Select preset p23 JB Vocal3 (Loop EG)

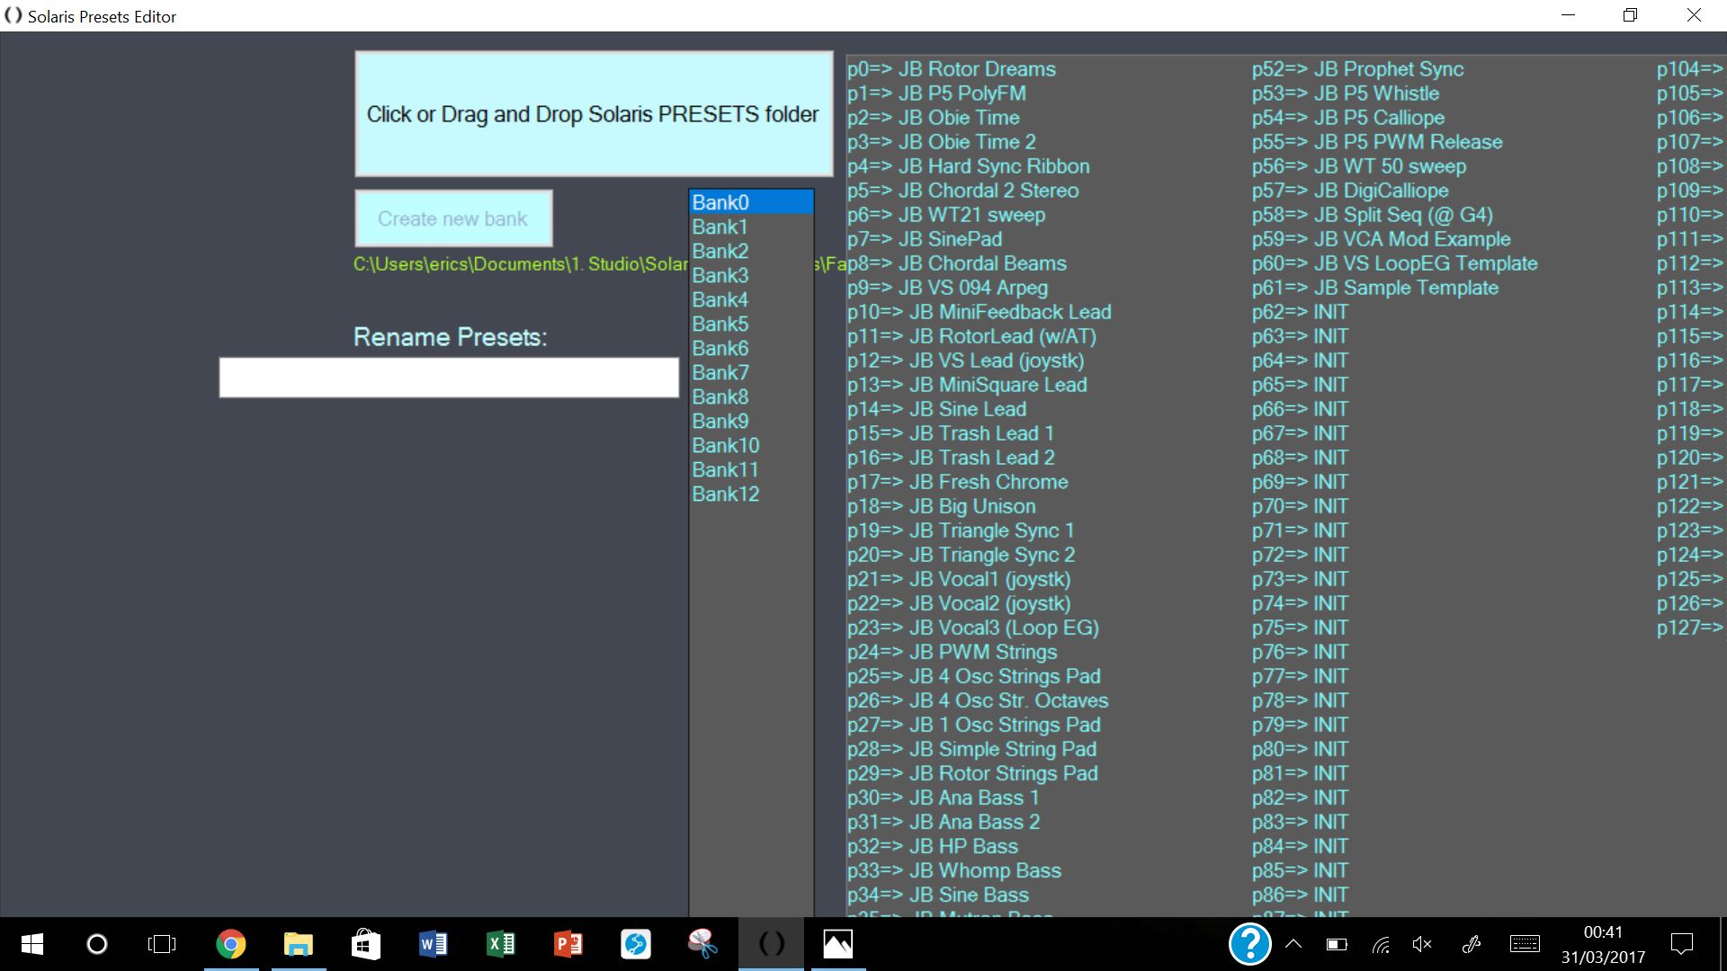tap(973, 628)
